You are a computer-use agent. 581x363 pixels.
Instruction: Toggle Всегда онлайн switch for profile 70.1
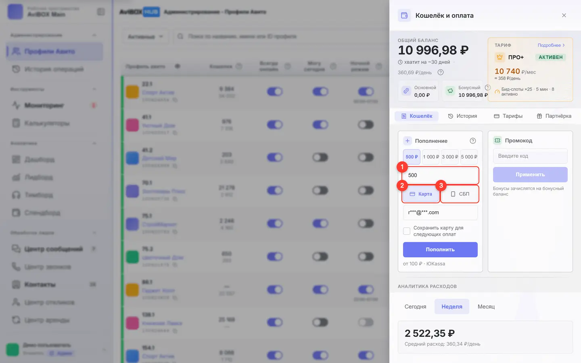[275, 190]
